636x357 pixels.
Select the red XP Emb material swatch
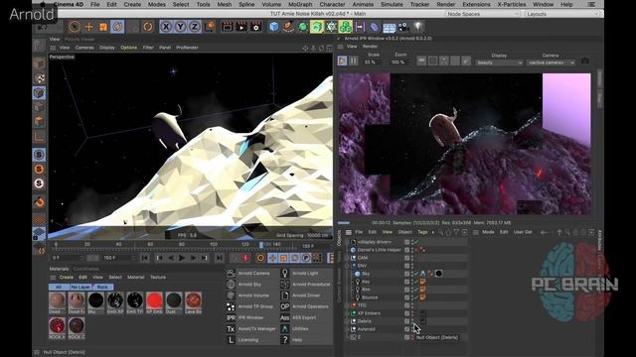pyautogui.click(x=155, y=300)
